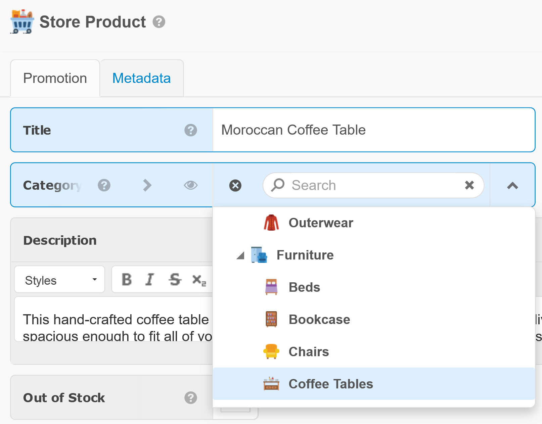Select the Promotion tab
This screenshot has height=424, width=542.
(55, 79)
